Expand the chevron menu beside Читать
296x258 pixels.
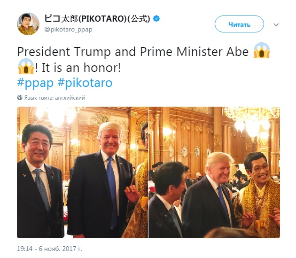(x=276, y=25)
